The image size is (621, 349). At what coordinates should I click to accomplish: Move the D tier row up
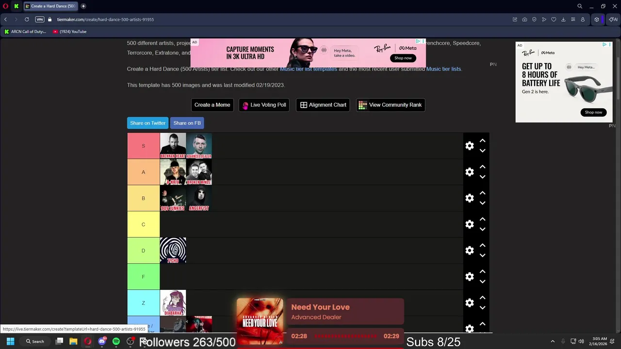pyautogui.click(x=482, y=245)
